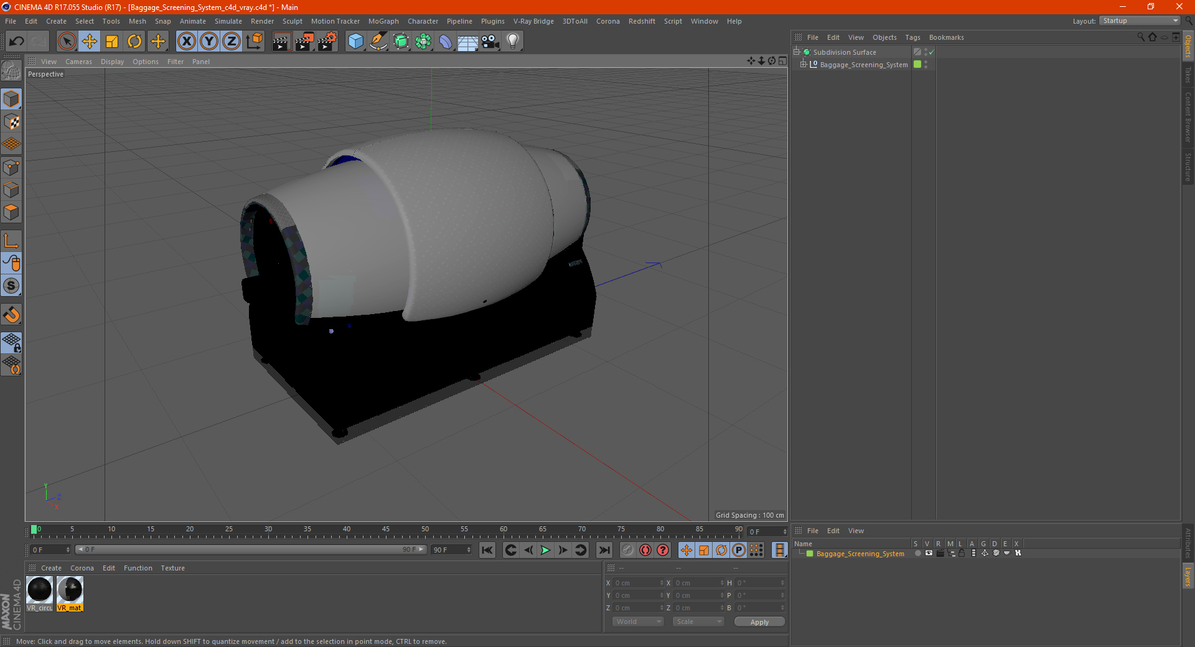Add a Cube primitive object

pos(355,42)
